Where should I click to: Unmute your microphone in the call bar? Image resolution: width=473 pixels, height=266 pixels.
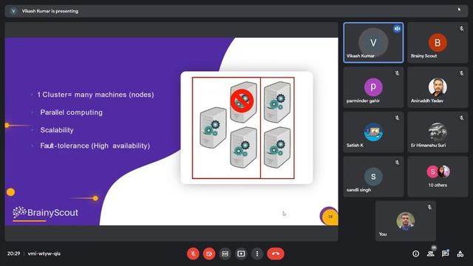193,253
